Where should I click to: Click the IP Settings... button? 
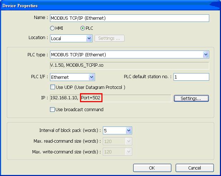pos(191,98)
